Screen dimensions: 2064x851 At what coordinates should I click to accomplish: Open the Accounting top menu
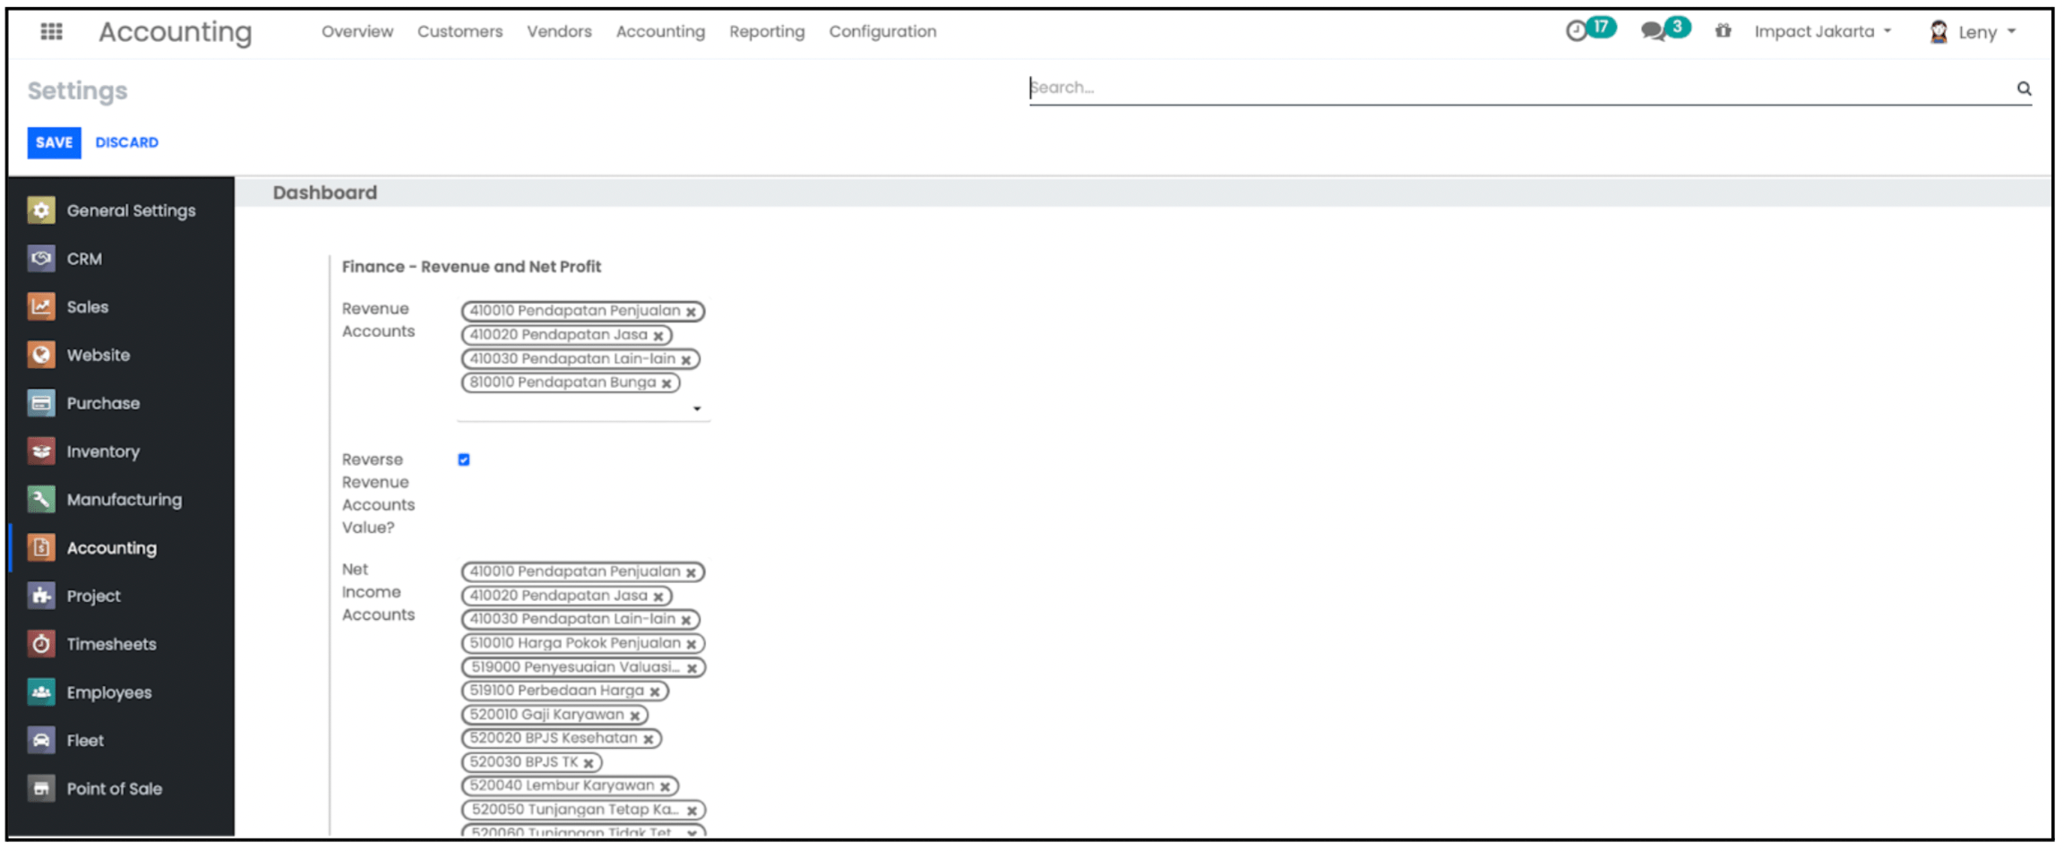point(660,31)
